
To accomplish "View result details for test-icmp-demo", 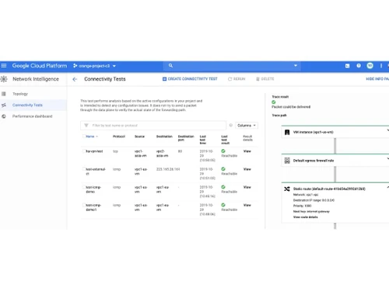I will tap(247, 187).
